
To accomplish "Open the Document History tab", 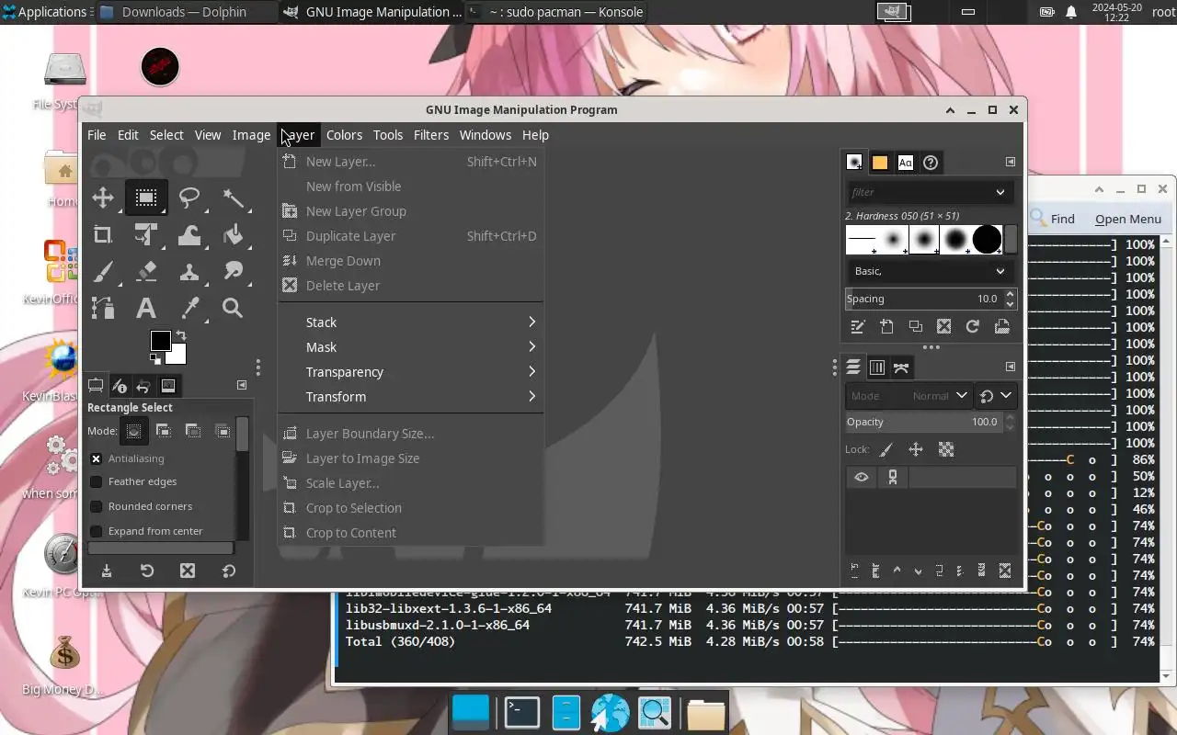I will tap(931, 163).
